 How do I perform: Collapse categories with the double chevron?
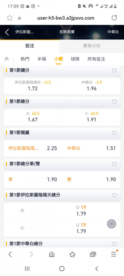(7, 59)
